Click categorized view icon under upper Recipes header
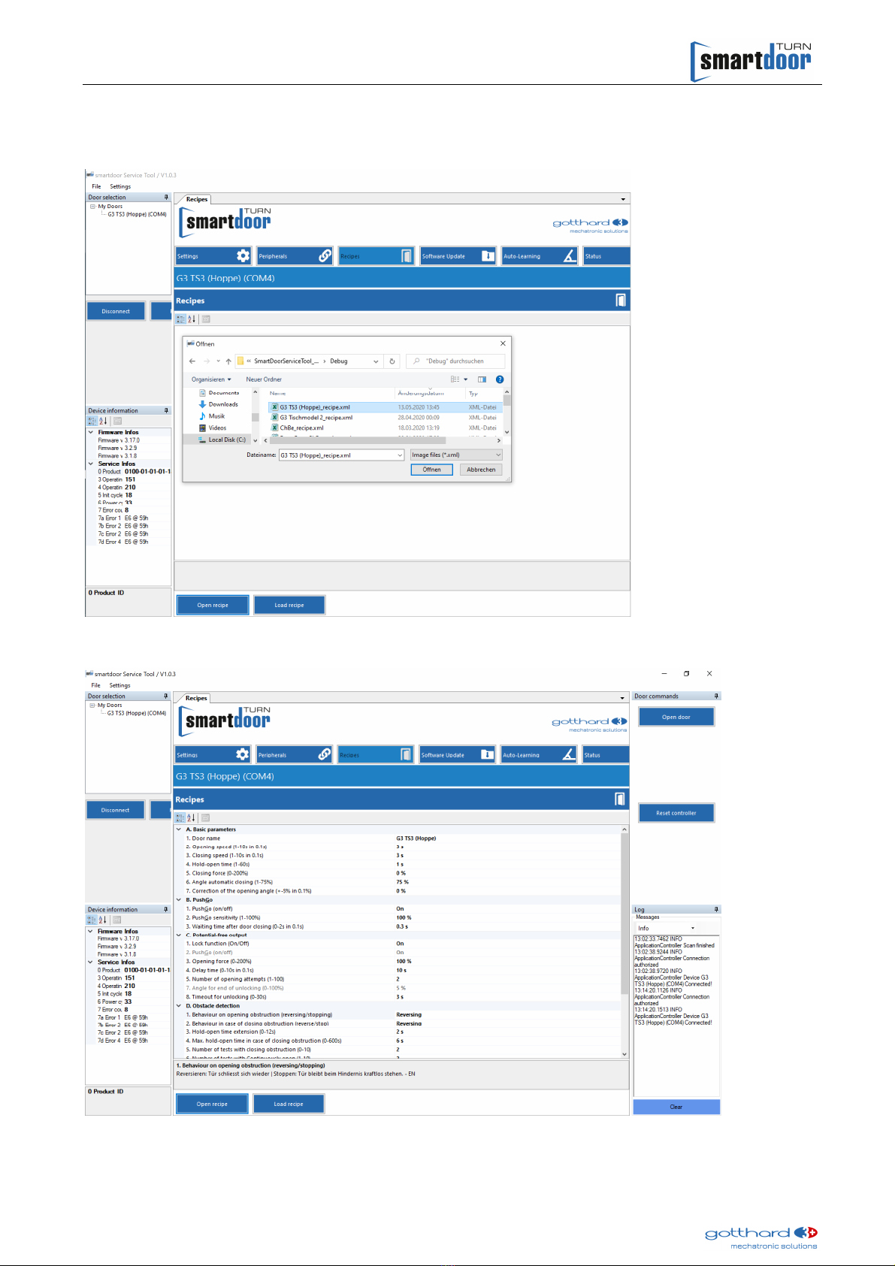The height and width of the screenshot is (1266, 895). 180,319
